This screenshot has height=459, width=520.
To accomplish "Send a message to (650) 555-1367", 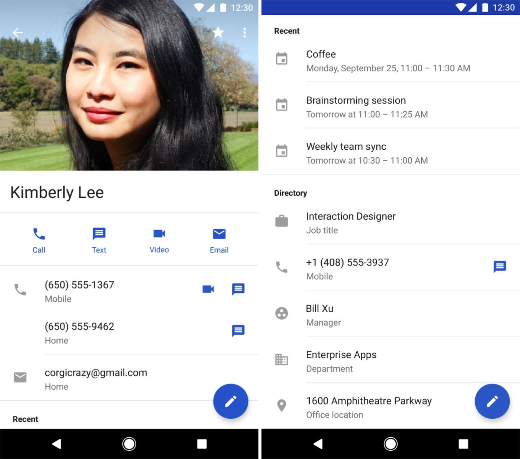I will [x=238, y=289].
